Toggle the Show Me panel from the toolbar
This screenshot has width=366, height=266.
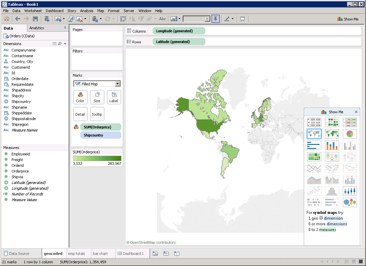pos(348,19)
